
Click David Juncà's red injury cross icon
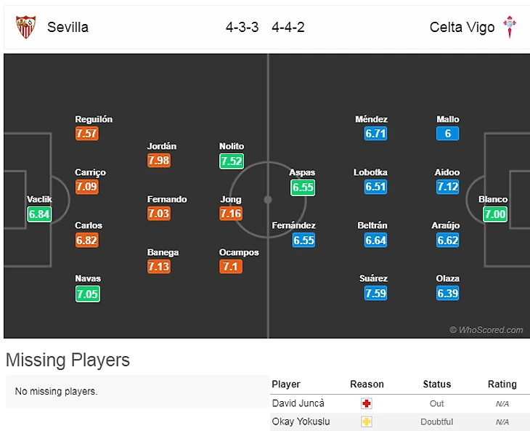[x=367, y=403]
